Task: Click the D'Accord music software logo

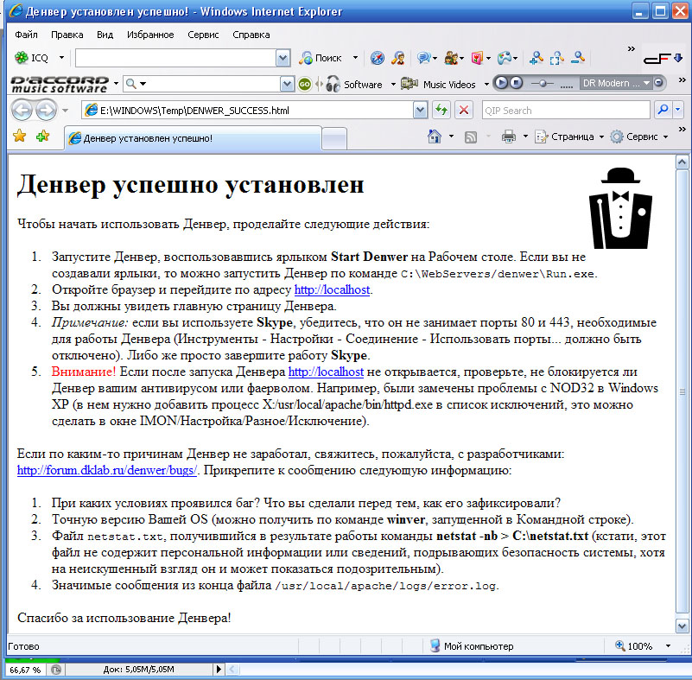Action: click(x=60, y=84)
